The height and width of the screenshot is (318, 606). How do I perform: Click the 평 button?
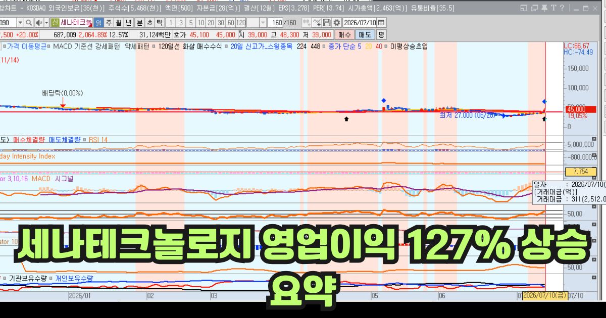tap(381, 34)
